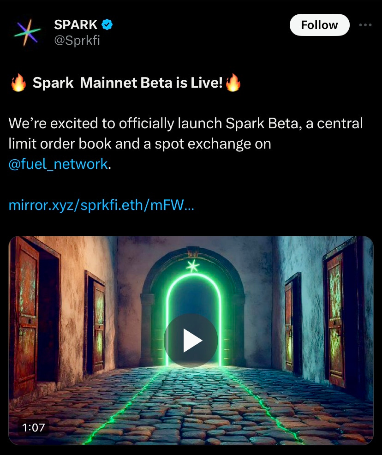Open the SPARK profile avatar
The width and height of the screenshot is (382, 455).
click(x=27, y=32)
